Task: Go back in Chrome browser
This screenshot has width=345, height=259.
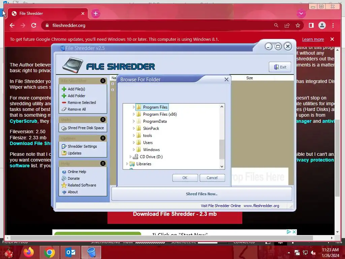Action: pos(12,25)
